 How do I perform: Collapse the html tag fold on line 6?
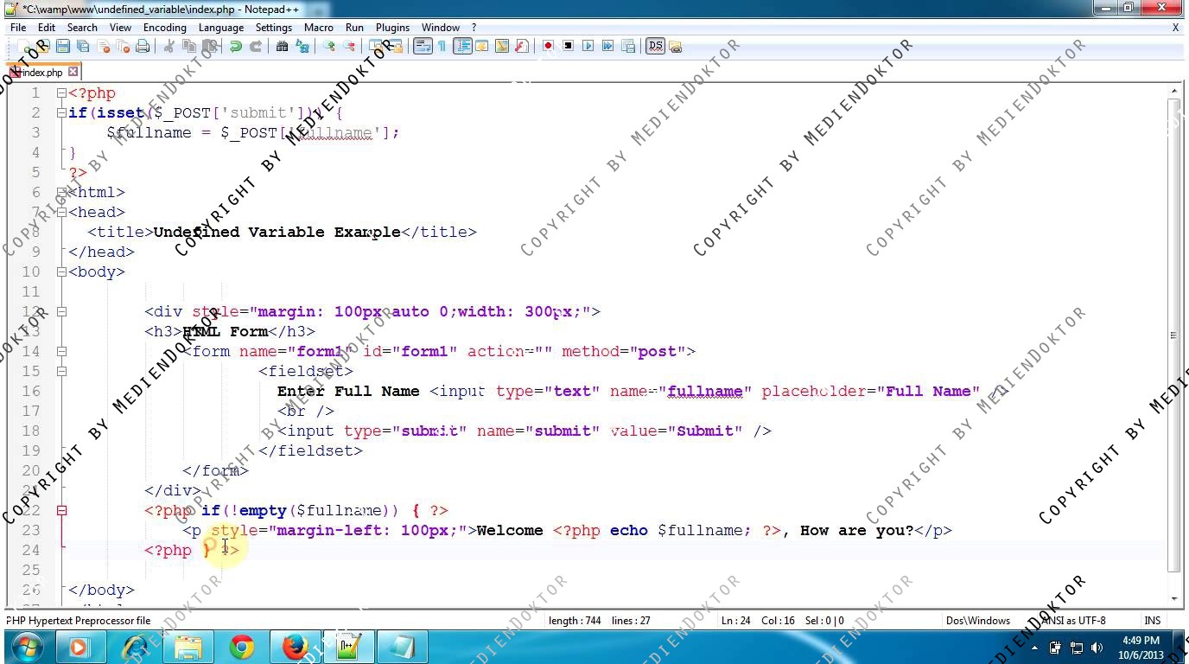[x=61, y=192]
